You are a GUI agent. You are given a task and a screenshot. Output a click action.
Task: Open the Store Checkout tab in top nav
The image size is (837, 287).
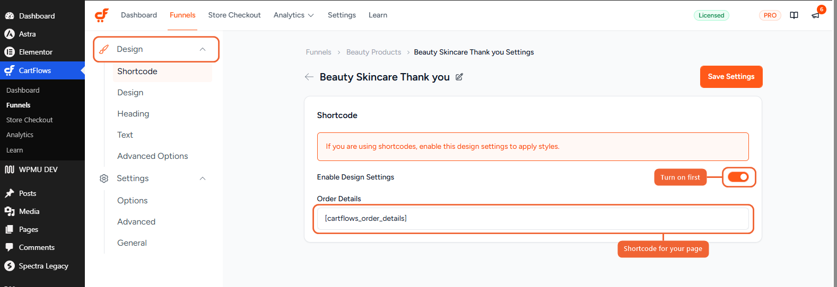point(234,15)
